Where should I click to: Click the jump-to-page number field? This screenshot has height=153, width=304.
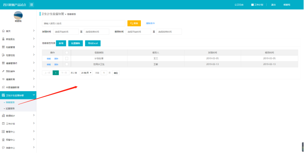[104, 73]
